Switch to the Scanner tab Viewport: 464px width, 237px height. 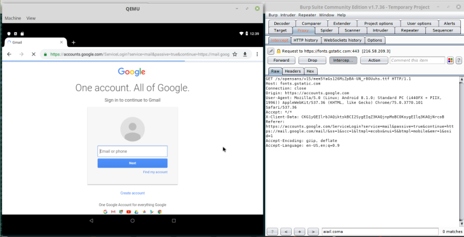coord(352,30)
